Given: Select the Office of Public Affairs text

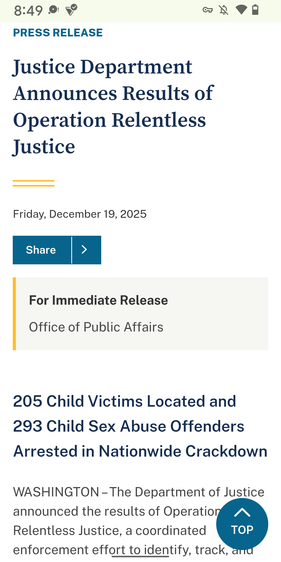Looking at the screenshot, I should click(x=96, y=327).
